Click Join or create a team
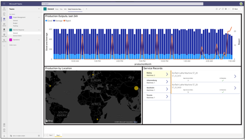Viewport: 246px width, 140px height. pos(19,136)
